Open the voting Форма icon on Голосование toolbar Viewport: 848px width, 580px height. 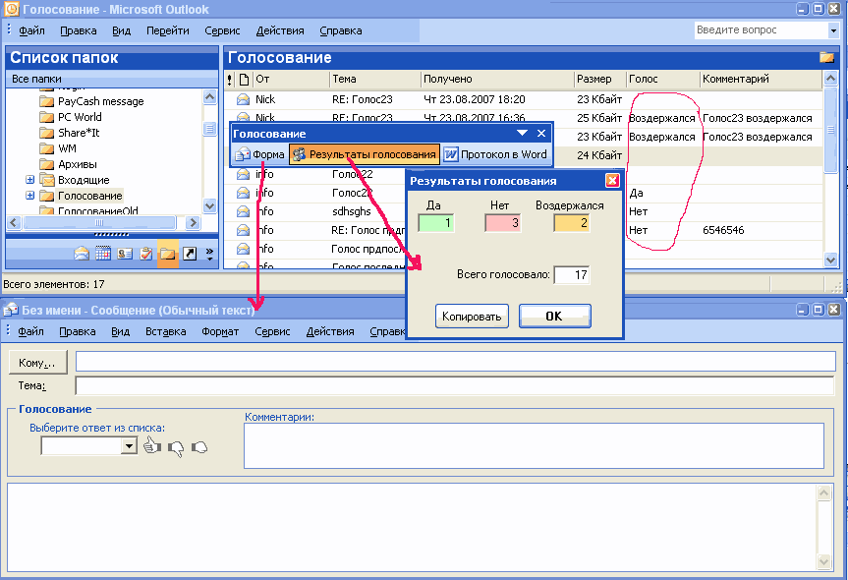tap(255, 154)
